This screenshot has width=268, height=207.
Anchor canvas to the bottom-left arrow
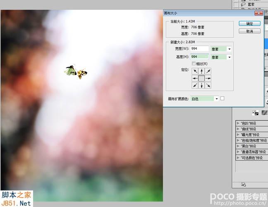[195, 85]
